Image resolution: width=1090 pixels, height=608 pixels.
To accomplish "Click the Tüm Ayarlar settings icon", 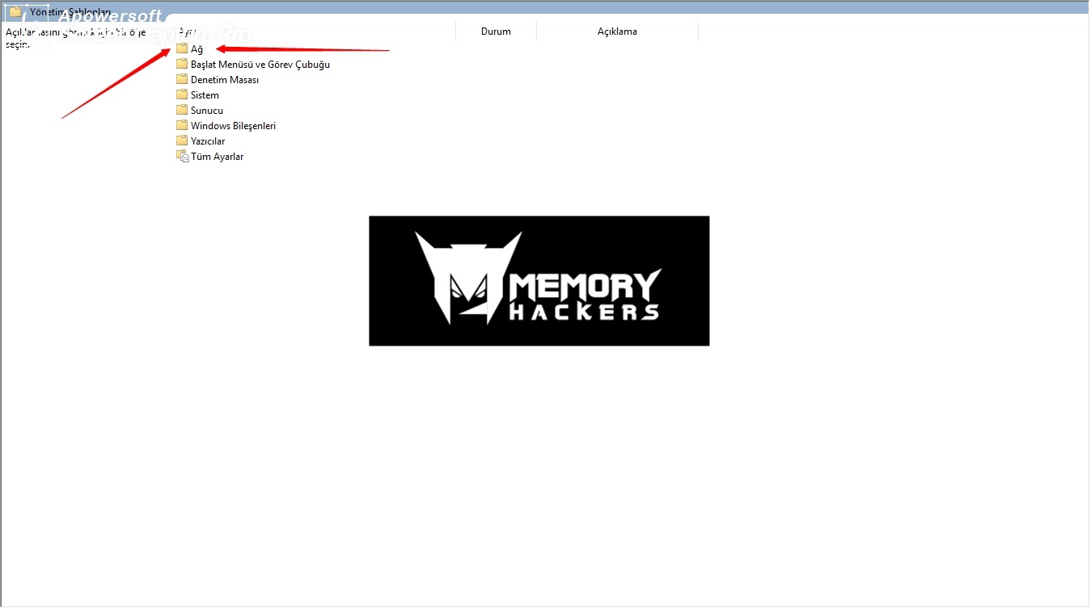I will pyautogui.click(x=182, y=156).
